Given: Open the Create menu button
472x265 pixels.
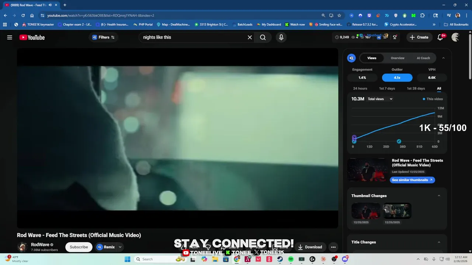Looking at the screenshot, I should tap(419, 37).
